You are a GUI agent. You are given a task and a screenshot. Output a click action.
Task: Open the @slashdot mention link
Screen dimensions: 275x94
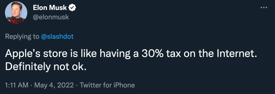click(57, 37)
